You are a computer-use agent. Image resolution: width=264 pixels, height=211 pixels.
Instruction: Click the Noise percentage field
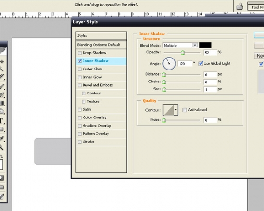click(x=210, y=120)
